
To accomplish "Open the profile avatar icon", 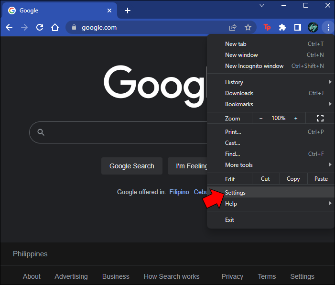I will (313, 27).
